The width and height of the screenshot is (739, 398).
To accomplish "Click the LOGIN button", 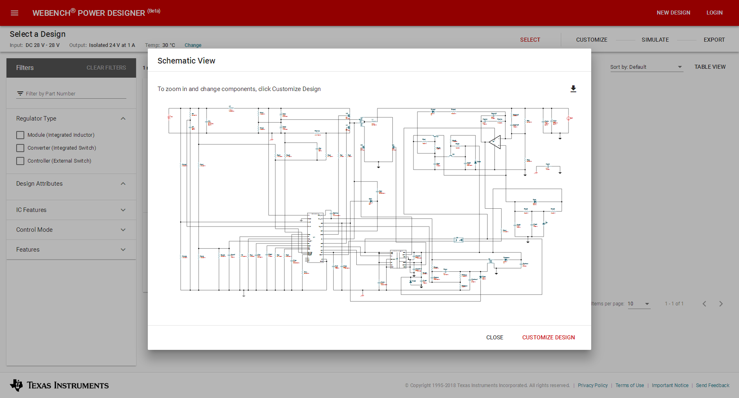I will pos(714,13).
